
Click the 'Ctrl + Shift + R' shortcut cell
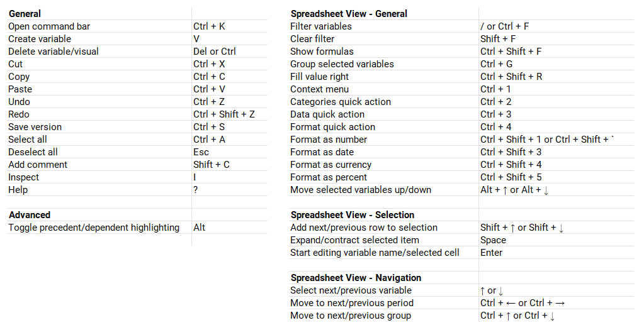(x=511, y=77)
